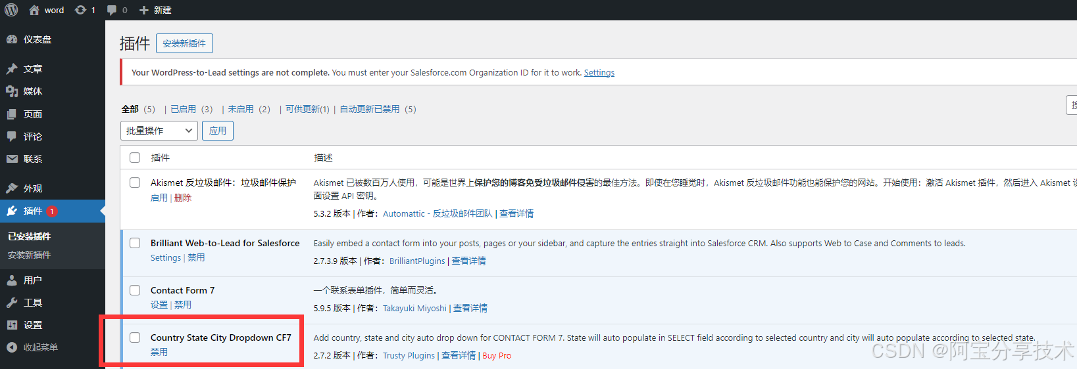Open the WordPress logo menu
The image size is (1077, 369).
11,10
